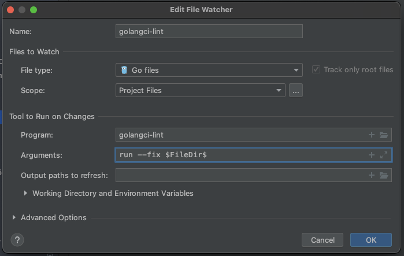
Task: Insert macro plus icon in Program field
Action: (371, 135)
